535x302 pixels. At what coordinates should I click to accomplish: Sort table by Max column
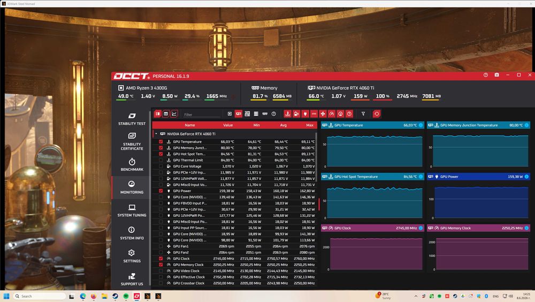(x=310, y=125)
